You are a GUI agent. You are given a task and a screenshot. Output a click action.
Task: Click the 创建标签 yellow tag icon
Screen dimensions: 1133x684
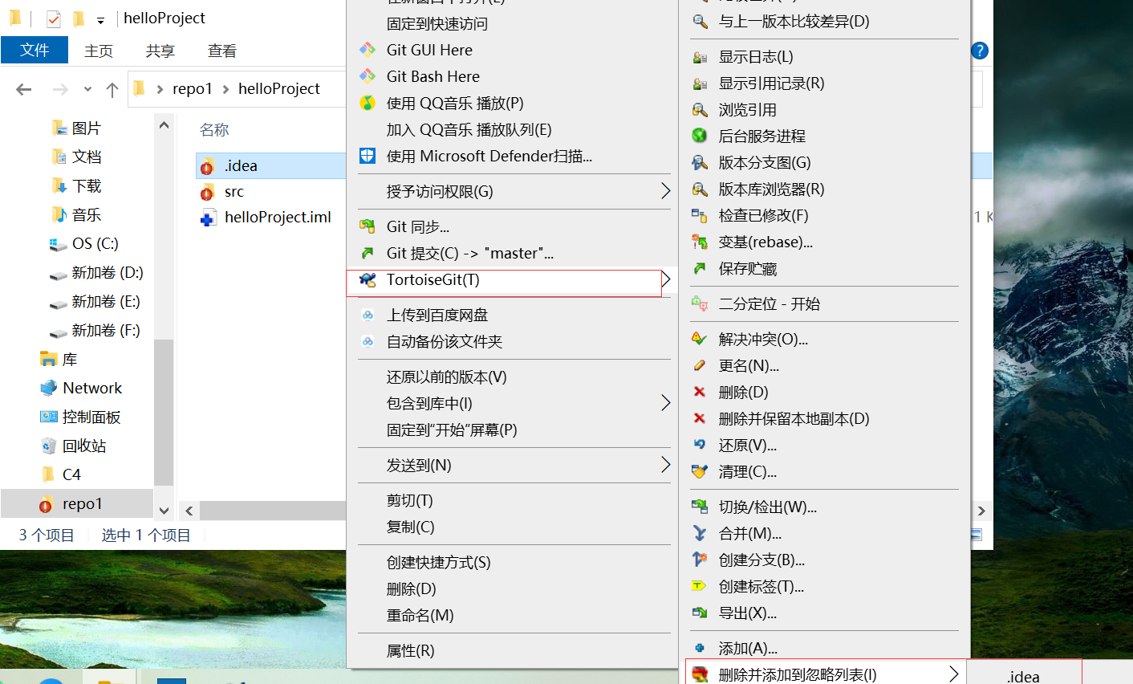[700, 586]
